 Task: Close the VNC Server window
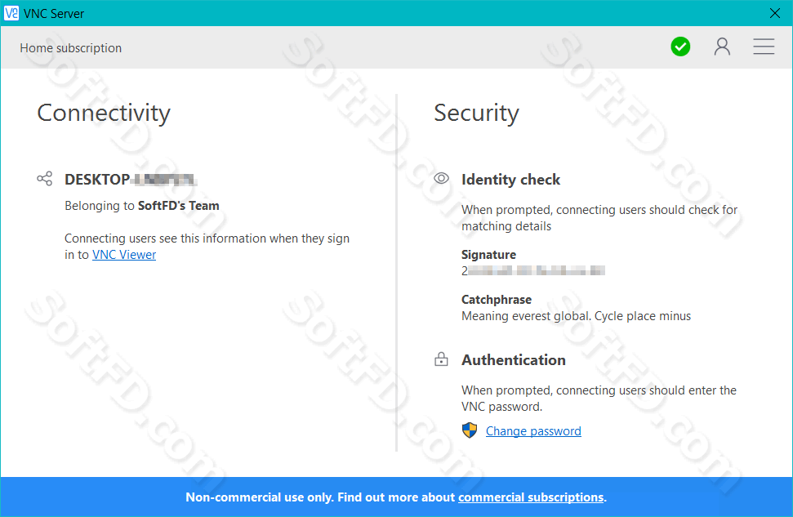[x=775, y=13]
